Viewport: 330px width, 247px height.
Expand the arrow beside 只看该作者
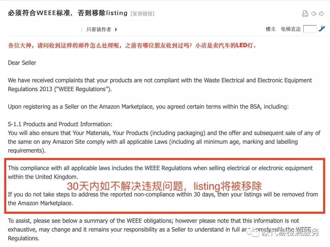point(116,30)
